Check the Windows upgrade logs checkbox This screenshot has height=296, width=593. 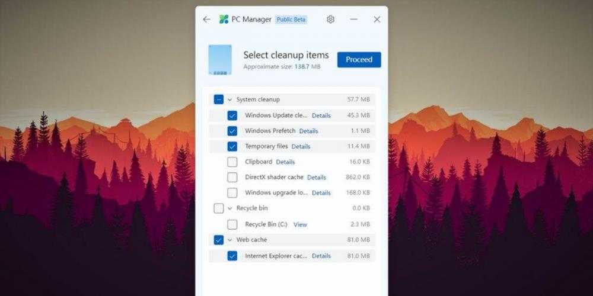click(232, 192)
